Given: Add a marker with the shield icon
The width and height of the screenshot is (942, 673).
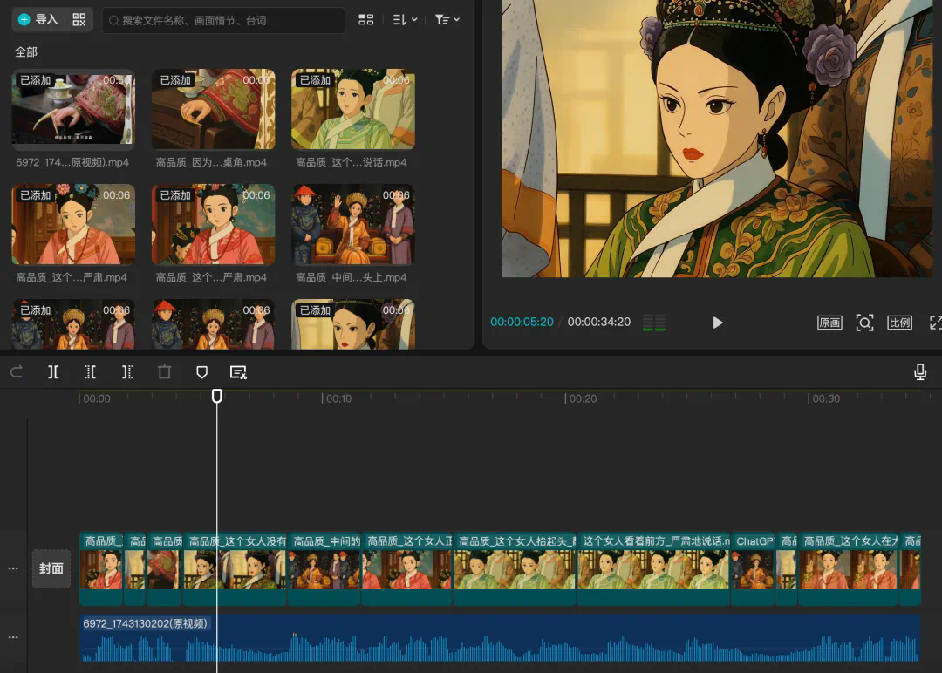Looking at the screenshot, I should [x=201, y=372].
